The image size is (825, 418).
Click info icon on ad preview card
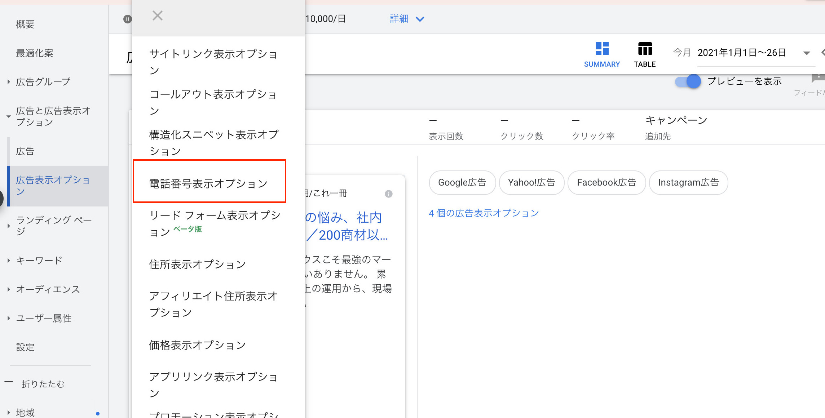click(x=389, y=194)
